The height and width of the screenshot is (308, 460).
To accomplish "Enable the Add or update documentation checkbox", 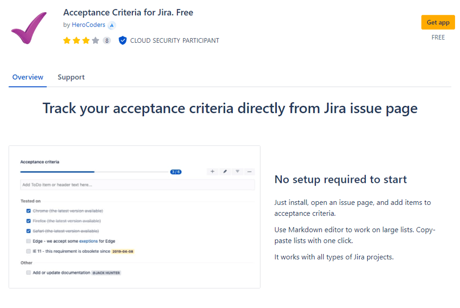I will [28, 272].
